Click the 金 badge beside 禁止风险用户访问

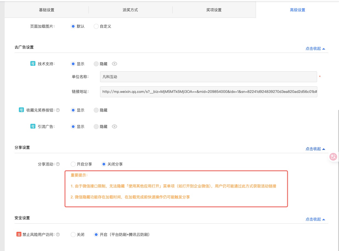19,235
